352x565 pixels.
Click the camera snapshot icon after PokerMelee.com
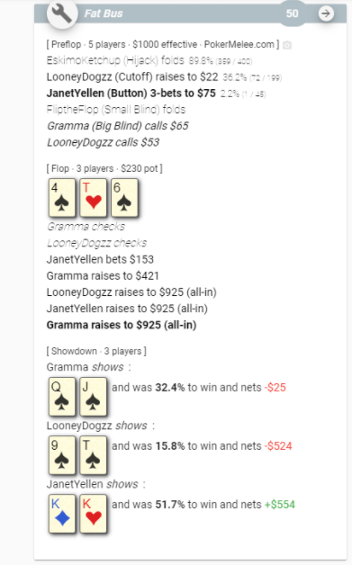[287, 45]
